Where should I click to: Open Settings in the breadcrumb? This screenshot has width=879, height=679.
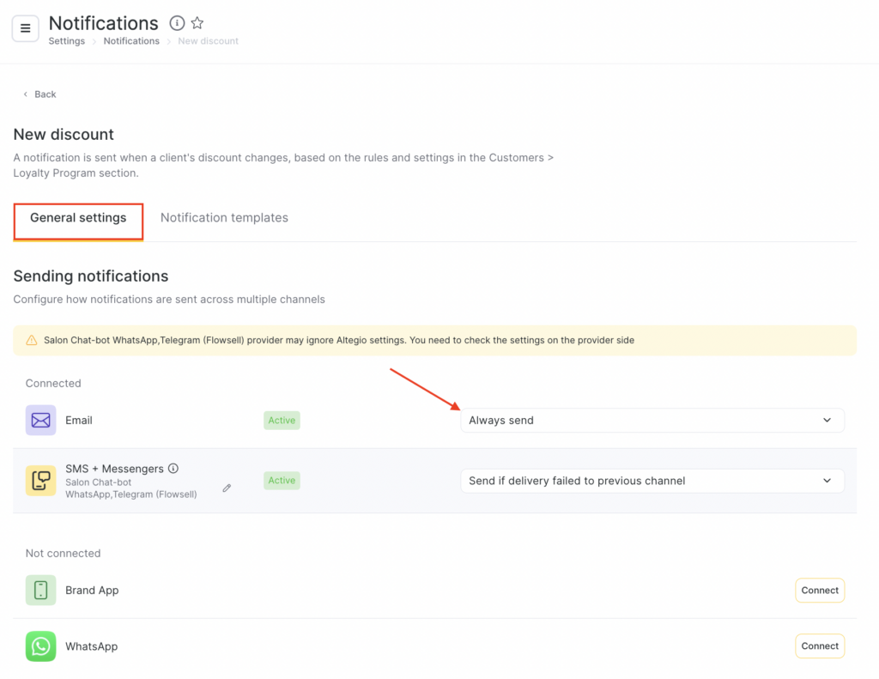click(x=66, y=41)
